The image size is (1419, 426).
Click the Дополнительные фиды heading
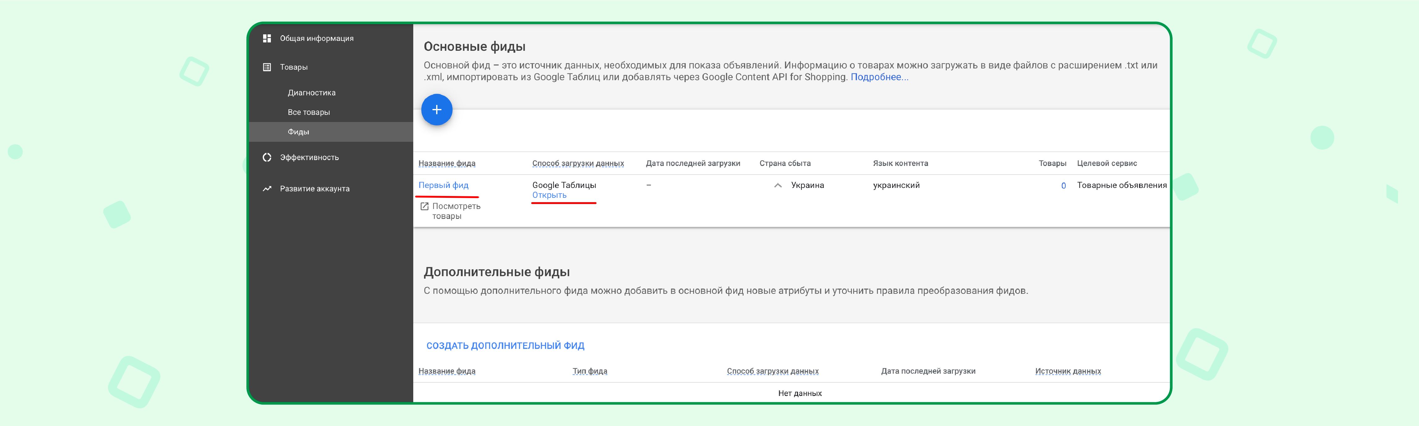pos(496,272)
